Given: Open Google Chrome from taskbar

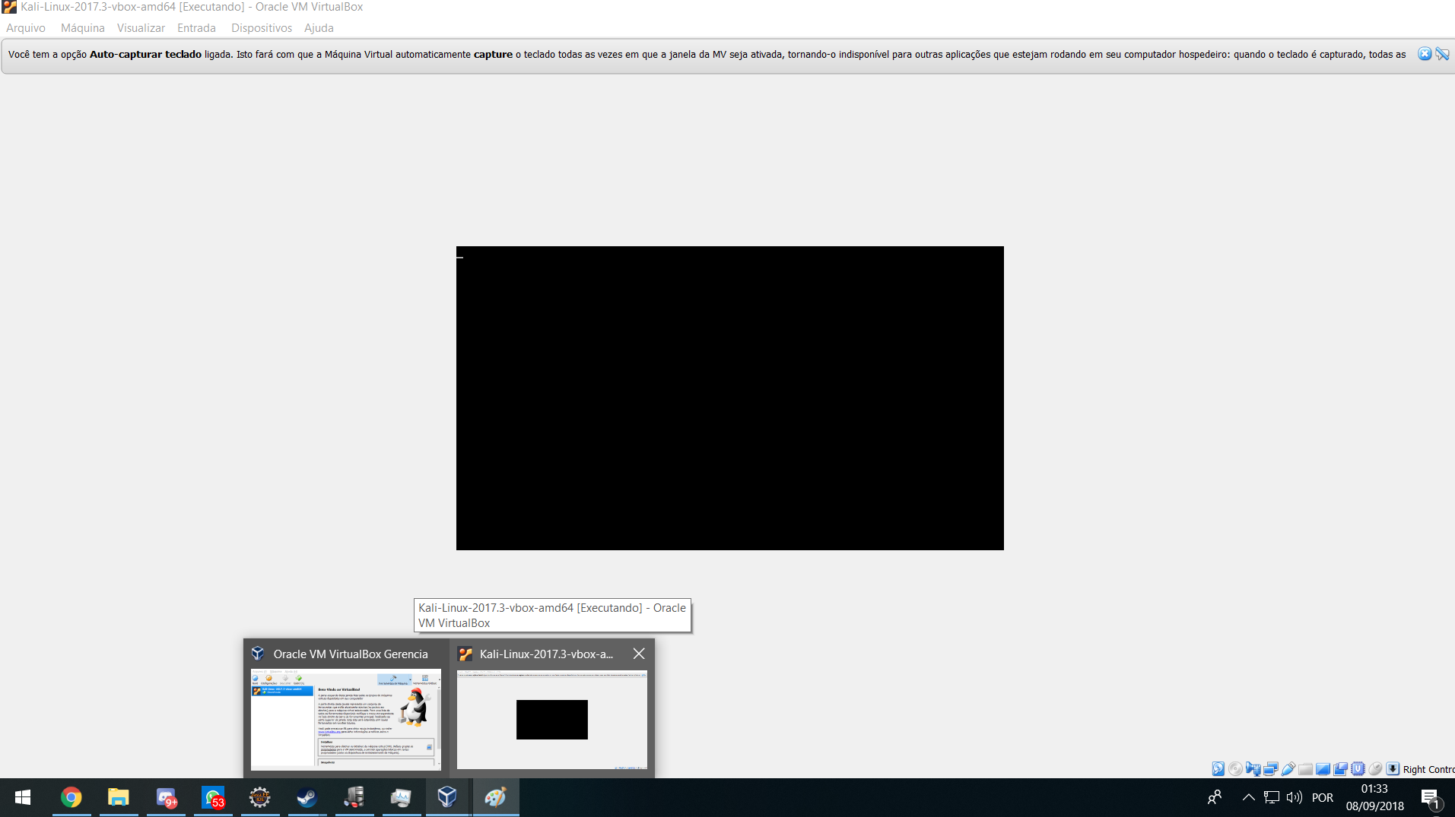Looking at the screenshot, I should pos(71,797).
